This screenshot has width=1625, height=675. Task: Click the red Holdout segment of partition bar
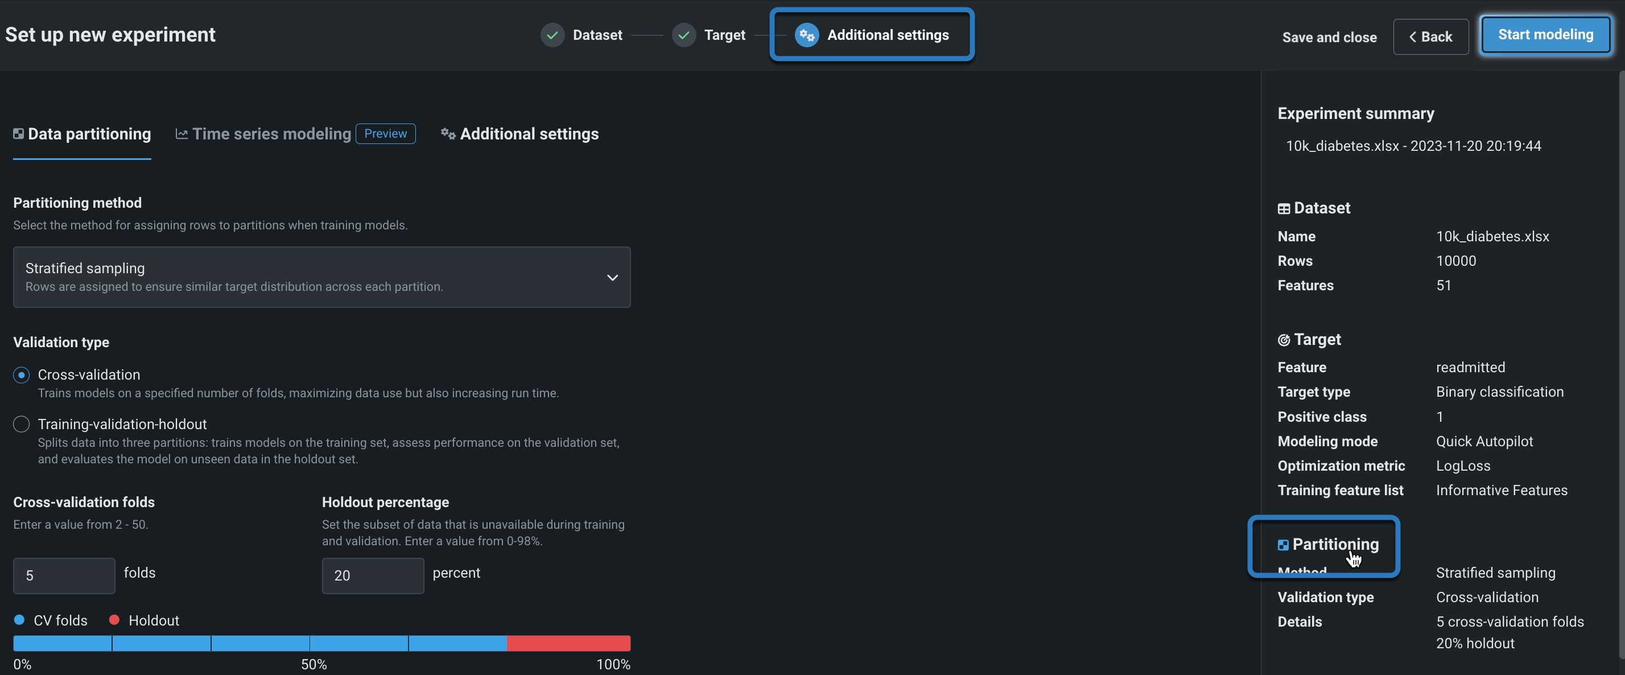568,643
